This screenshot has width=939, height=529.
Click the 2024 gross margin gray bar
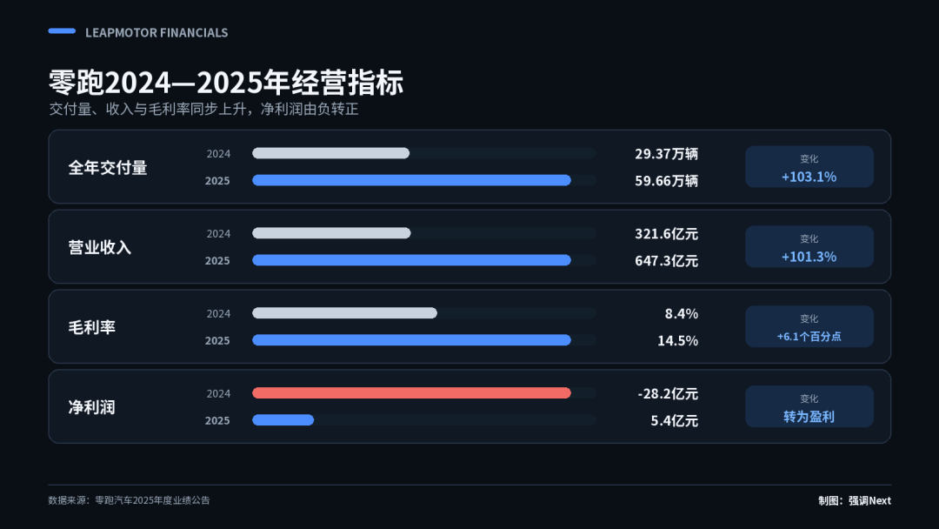[x=344, y=313]
